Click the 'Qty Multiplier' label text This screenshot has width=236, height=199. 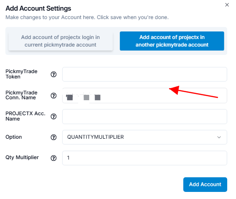[22, 157]
